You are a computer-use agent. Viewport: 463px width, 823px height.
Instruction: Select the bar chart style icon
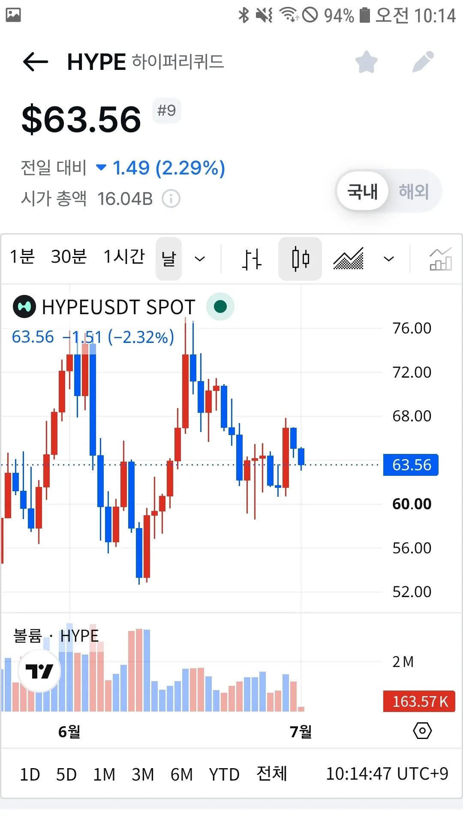coord(252,259)
